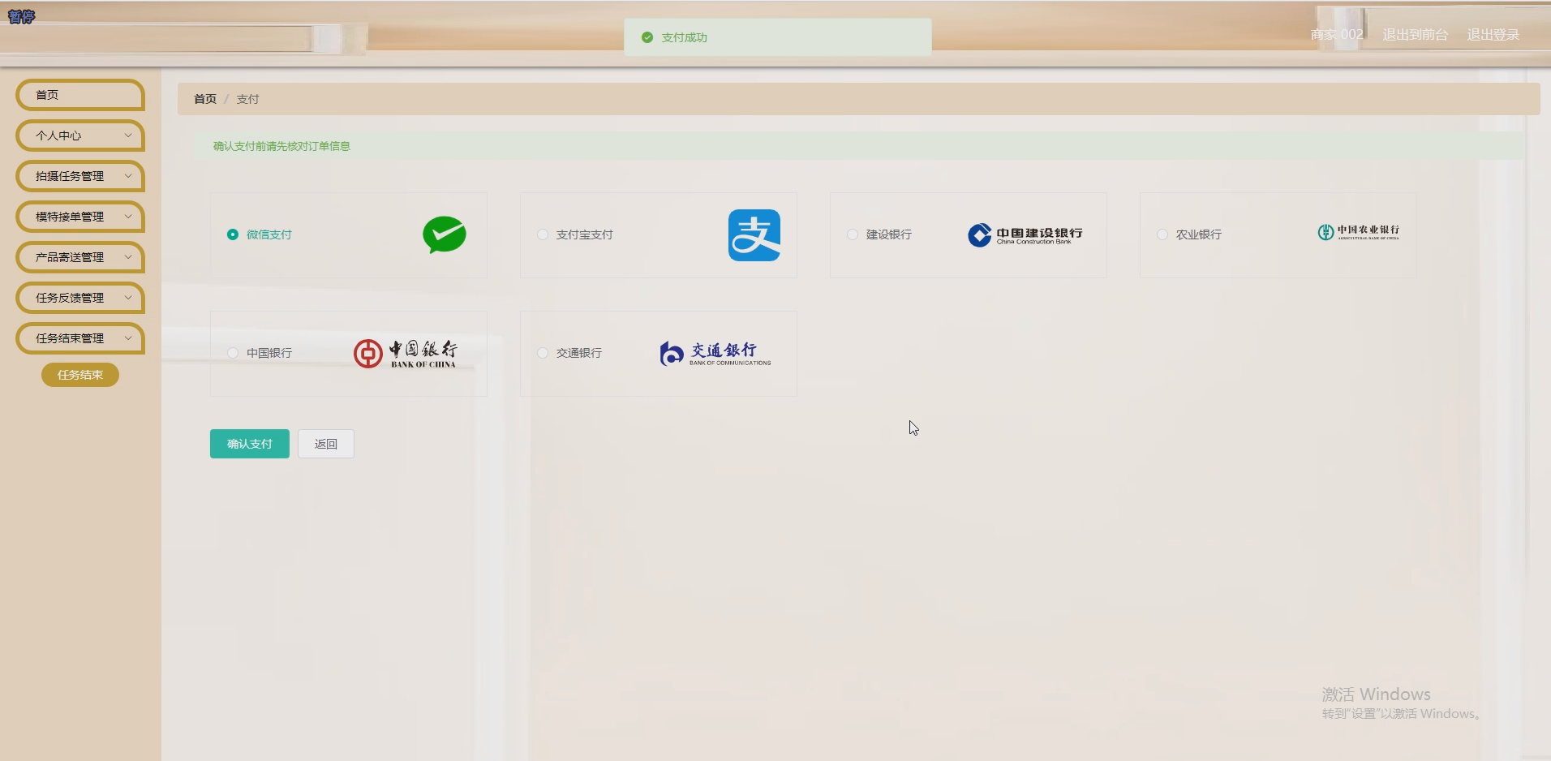Viewport: 1551px width, 761px height.
Task: Select the 农业银行 radio button
Action: tap(1162, 234)
